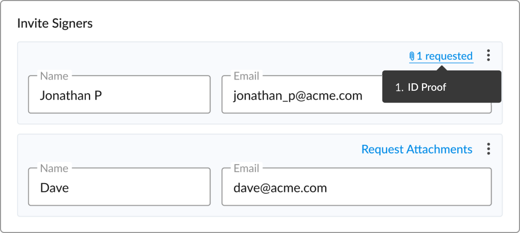Click the Request Attachments link for Dave

click(417, 149)
